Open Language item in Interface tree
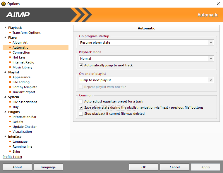This screenshot has width=223, height=173. (20, 142)
